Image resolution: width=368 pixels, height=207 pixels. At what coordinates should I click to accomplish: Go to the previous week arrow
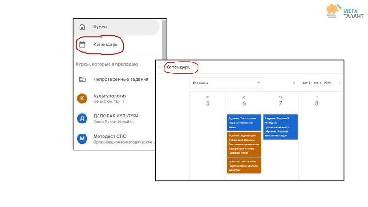tap(294, 83)
